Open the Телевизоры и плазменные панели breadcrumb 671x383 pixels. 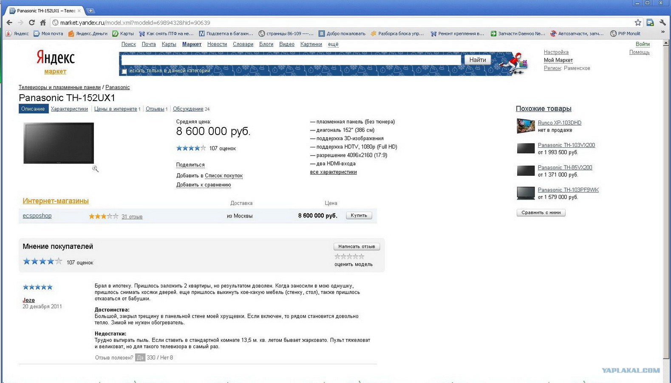[59, 87]
